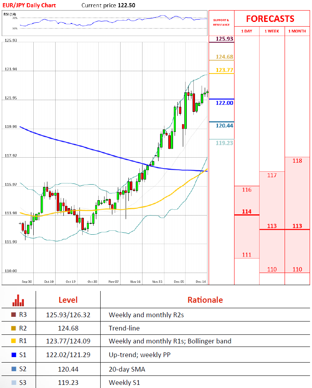Click the 117 value in 1 week forecast
The height and width of the screenshot is (388, 312).
[x=272, y=175]
